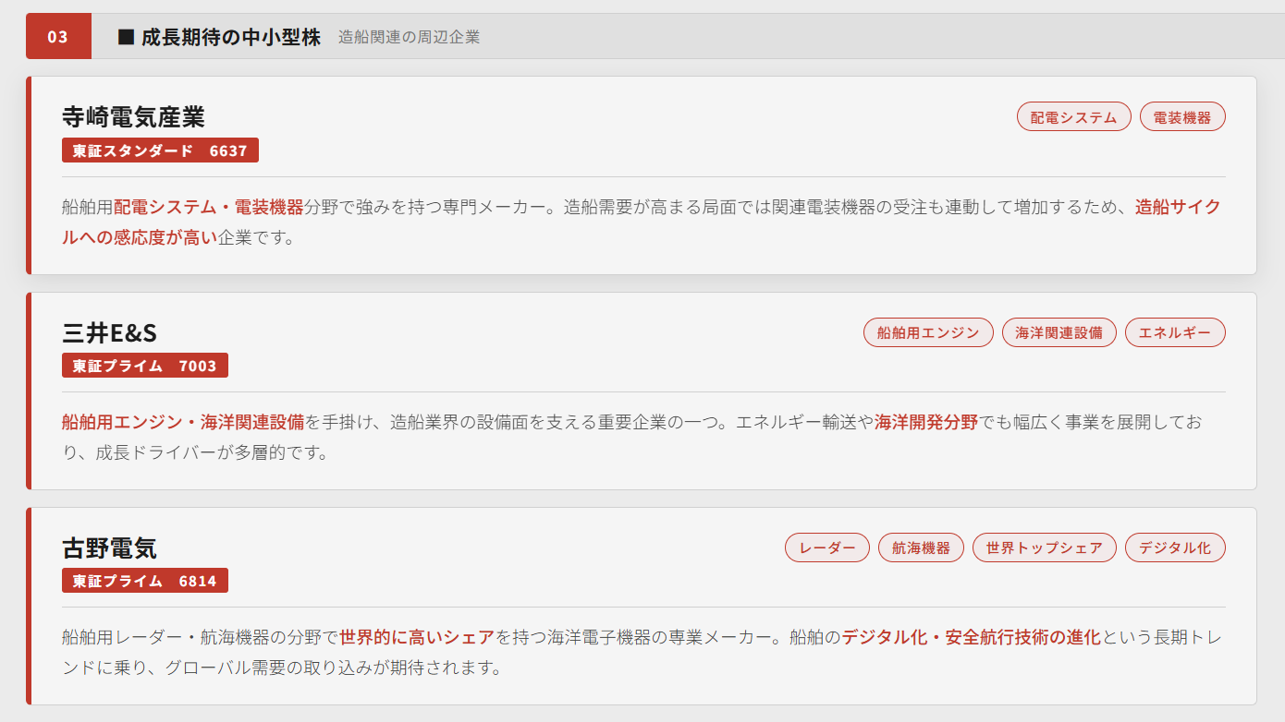Viewport: 1285px width, 722px height.
Task: Click the 船舶用エンジン tag pill
Action: point(928,332)
